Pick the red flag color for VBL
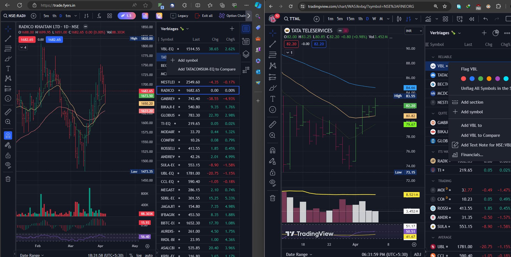 (464, 79)
